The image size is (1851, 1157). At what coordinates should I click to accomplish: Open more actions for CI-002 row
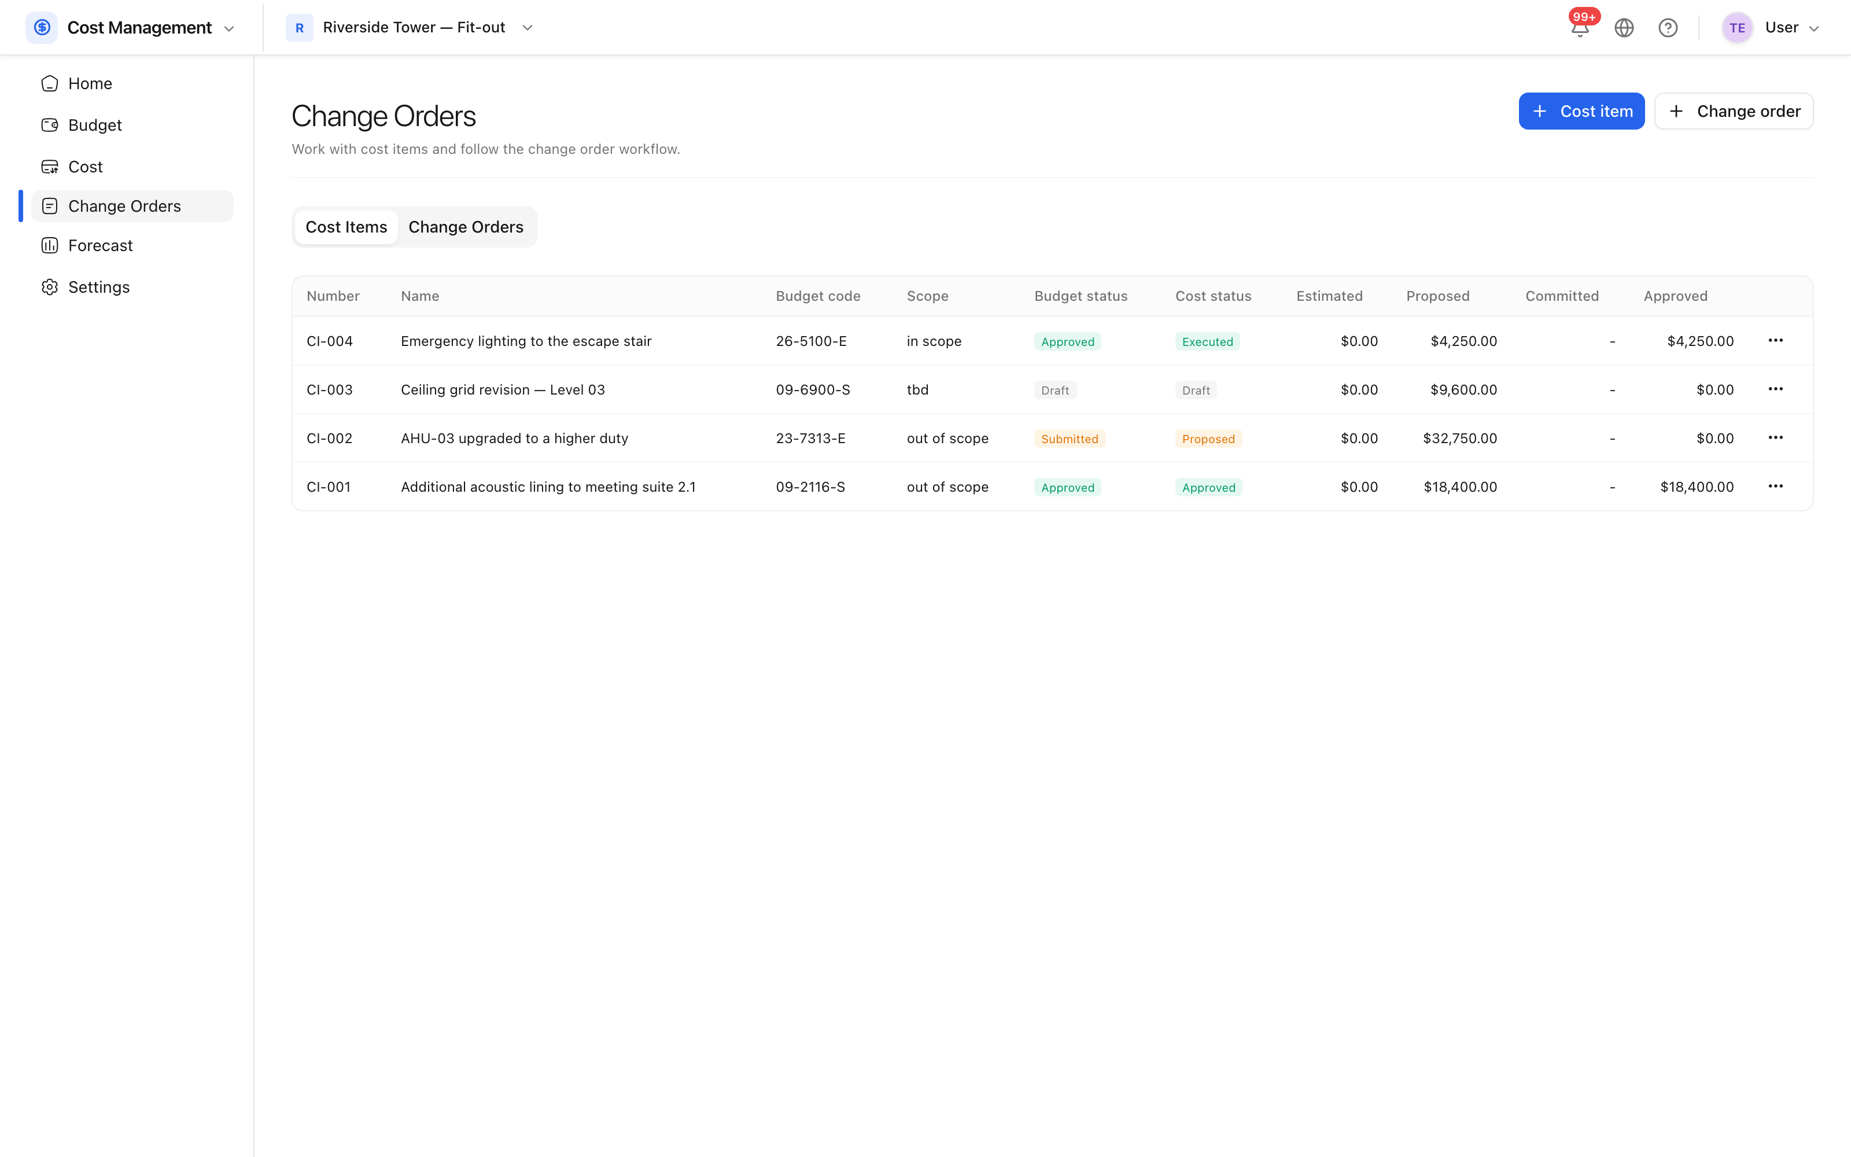[1775, 438]
